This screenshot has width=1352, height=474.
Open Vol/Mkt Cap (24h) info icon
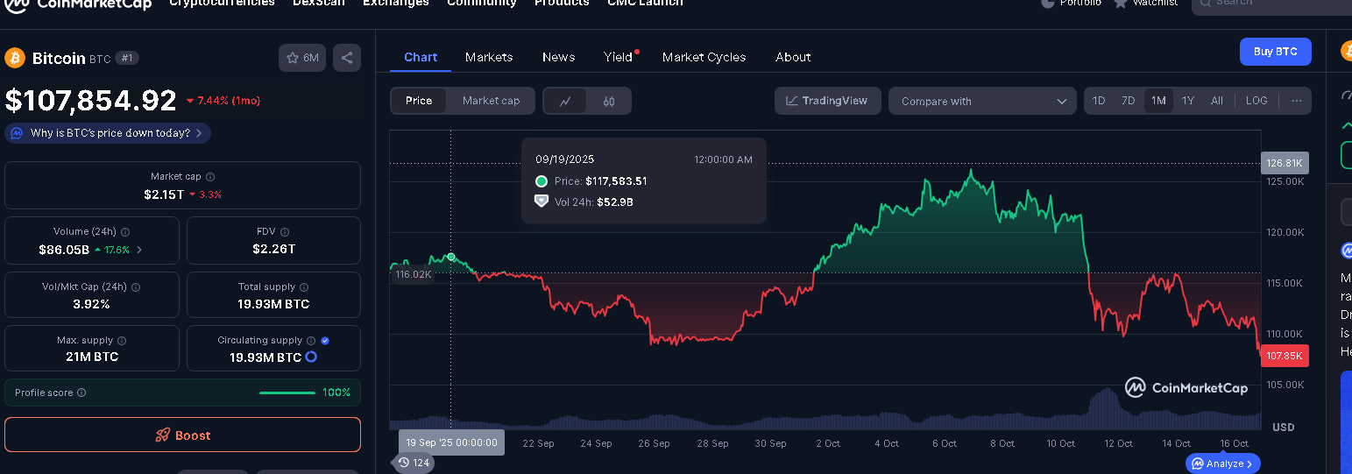(x=136, y=287)
